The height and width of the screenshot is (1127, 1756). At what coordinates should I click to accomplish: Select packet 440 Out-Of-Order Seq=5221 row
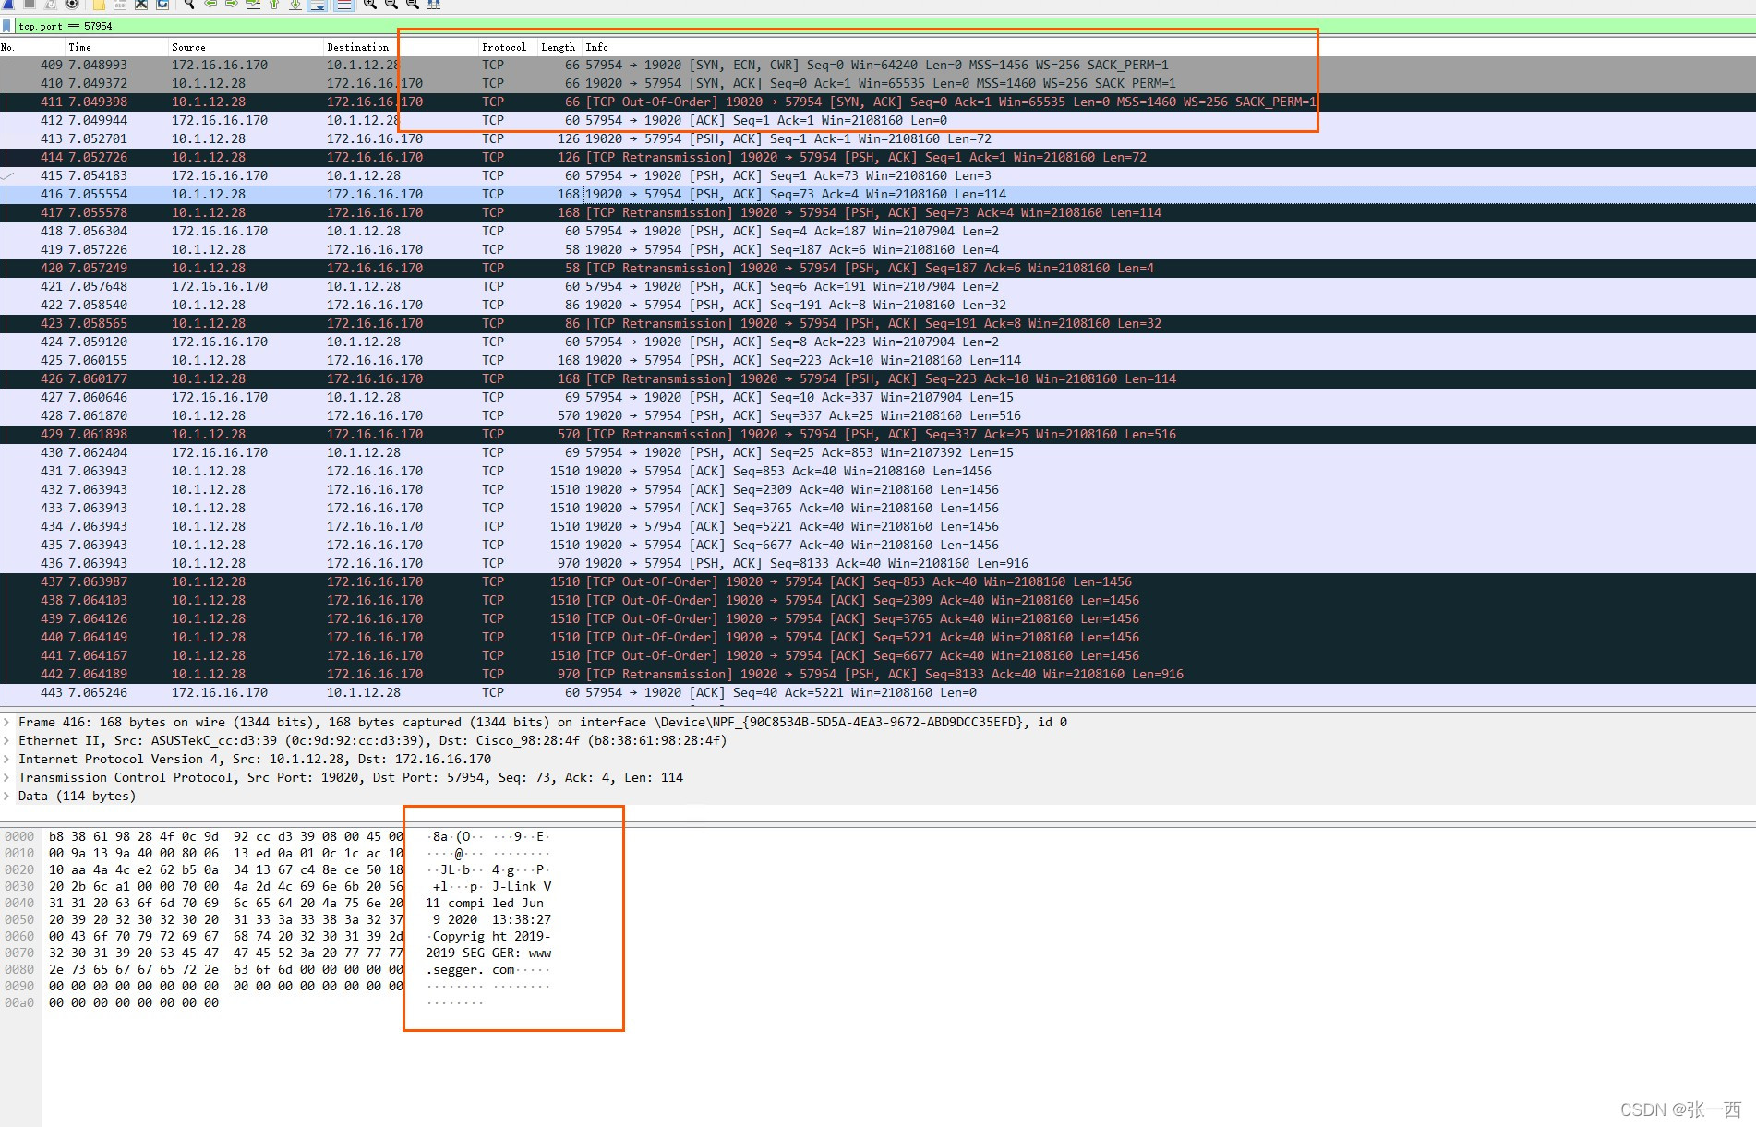tap(878, 637)
